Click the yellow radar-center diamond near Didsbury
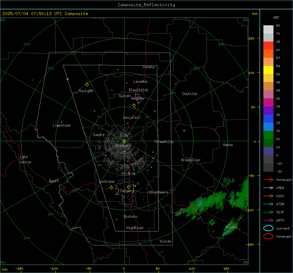The width and height of the screenshot is (293, 273). click(124, 142)
